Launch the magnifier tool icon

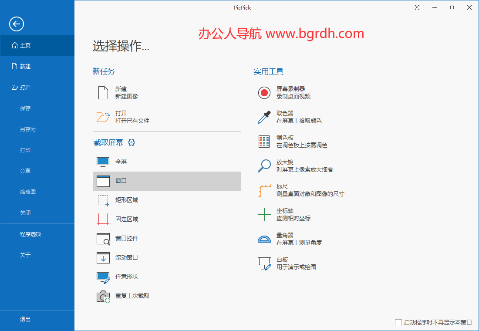coord(264,165)
